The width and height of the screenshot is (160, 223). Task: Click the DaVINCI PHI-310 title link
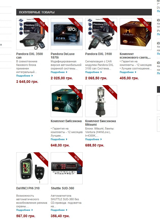click(28, 188)
